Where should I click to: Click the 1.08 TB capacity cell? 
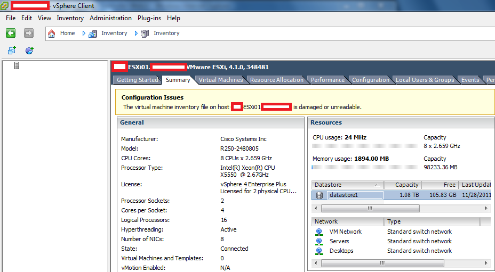(x=409, y=195)
